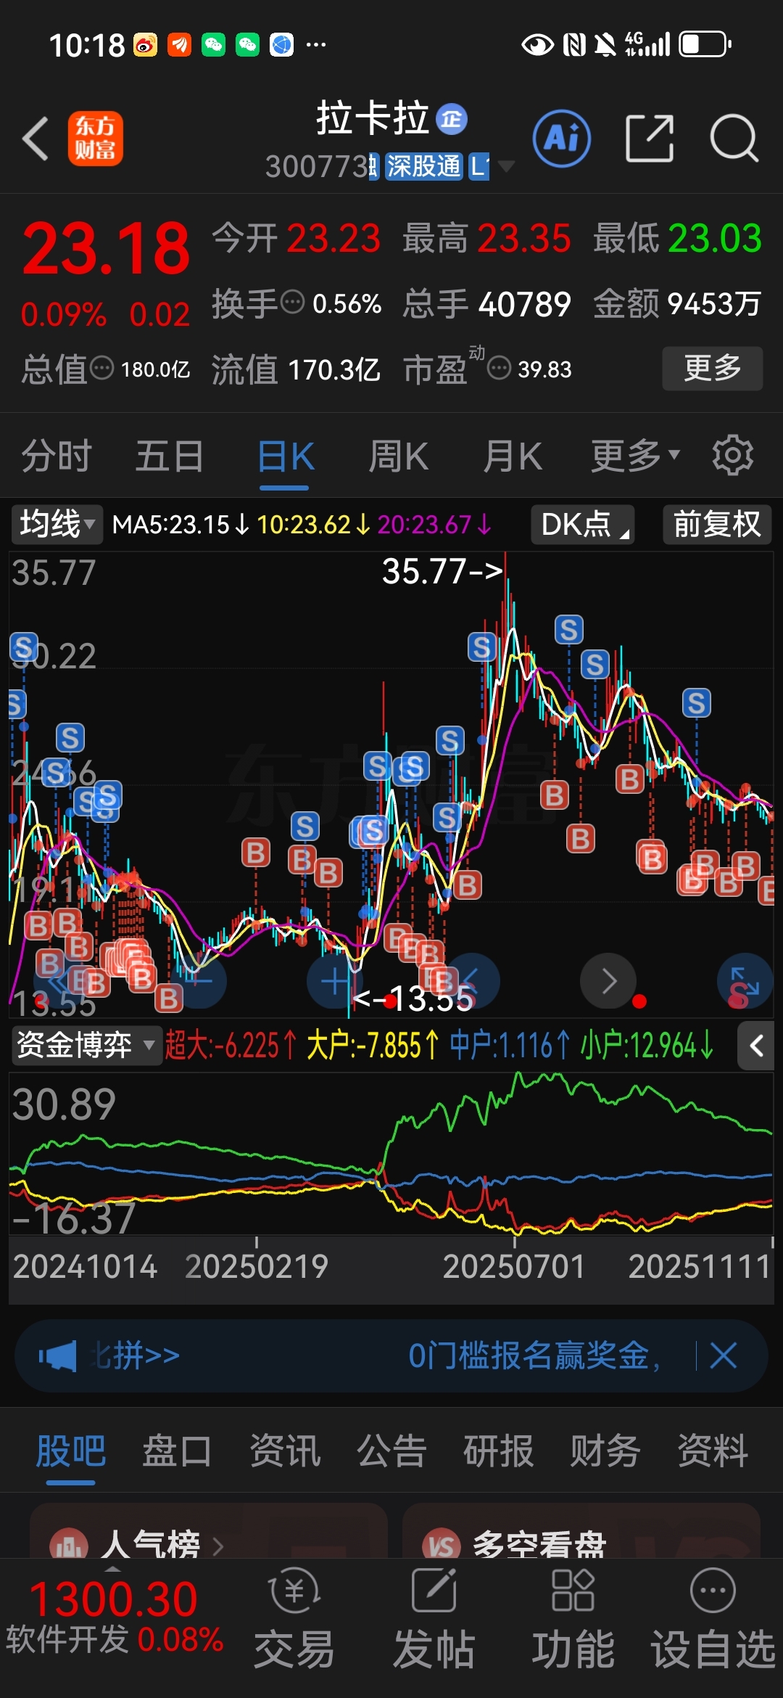Close the promotion banner
Viewport: 783px width, 1698px height.
point(724,1355)
